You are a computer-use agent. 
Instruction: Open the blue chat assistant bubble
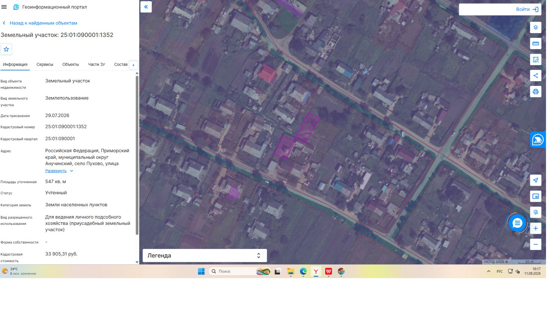[517, 224]
